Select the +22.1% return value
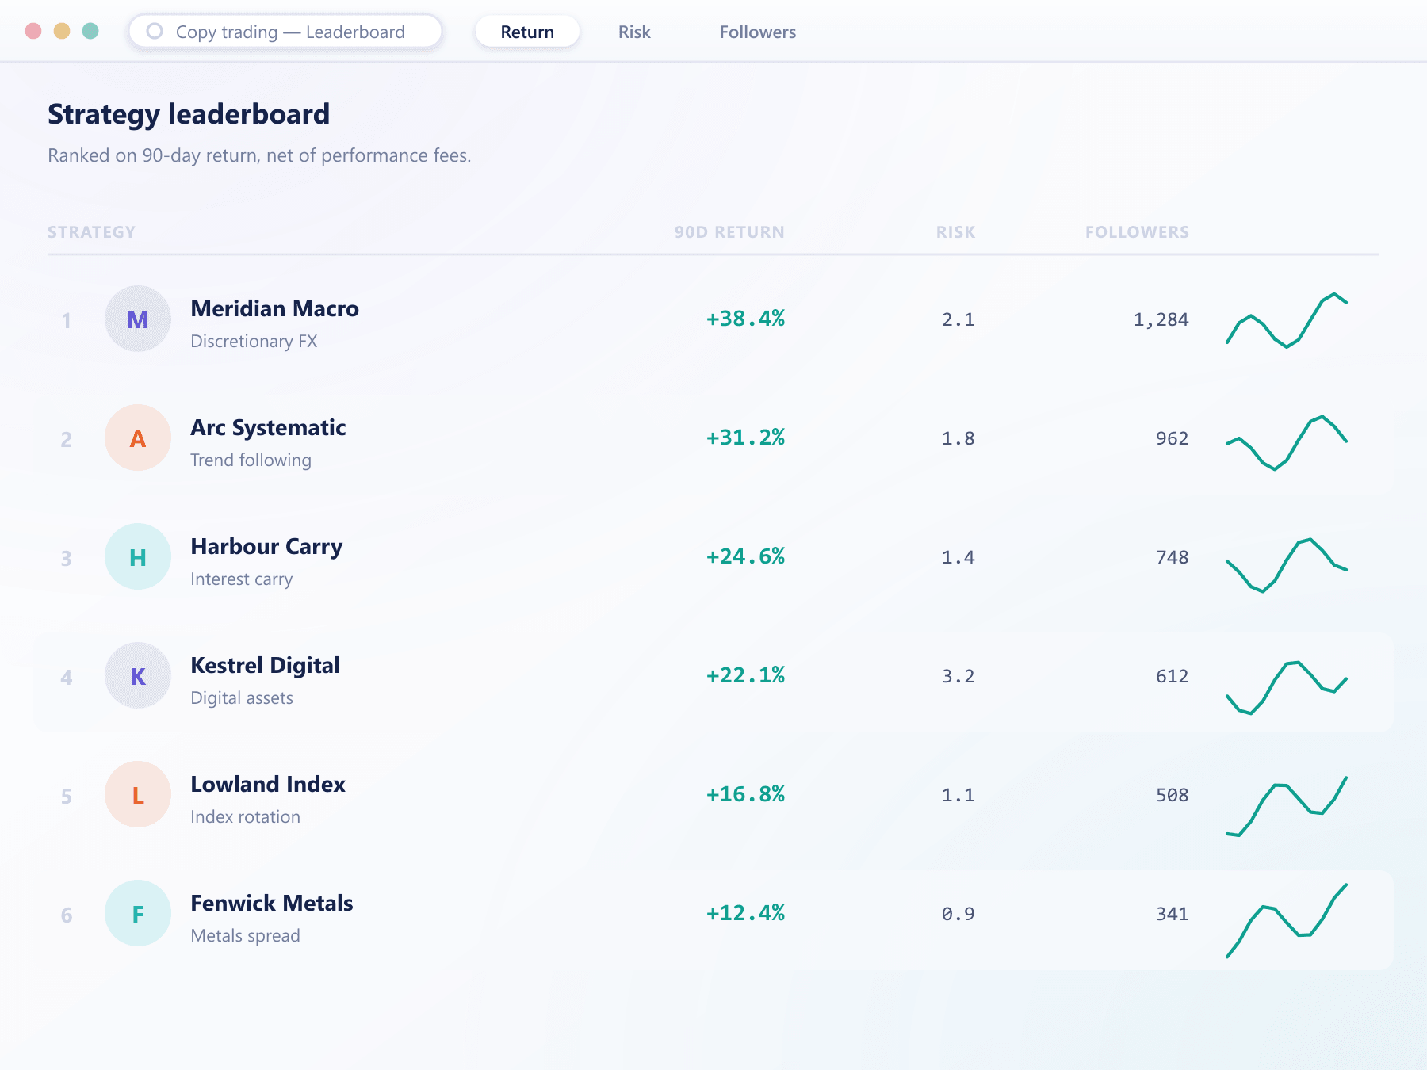 [x=745, y=675]
